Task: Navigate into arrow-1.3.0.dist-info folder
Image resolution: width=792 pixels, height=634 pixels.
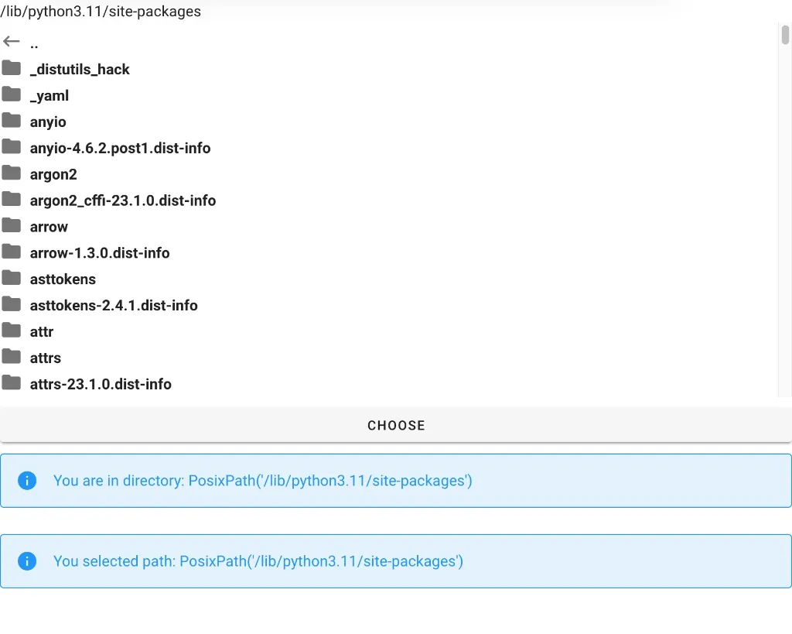Action: tap(99, 253)
